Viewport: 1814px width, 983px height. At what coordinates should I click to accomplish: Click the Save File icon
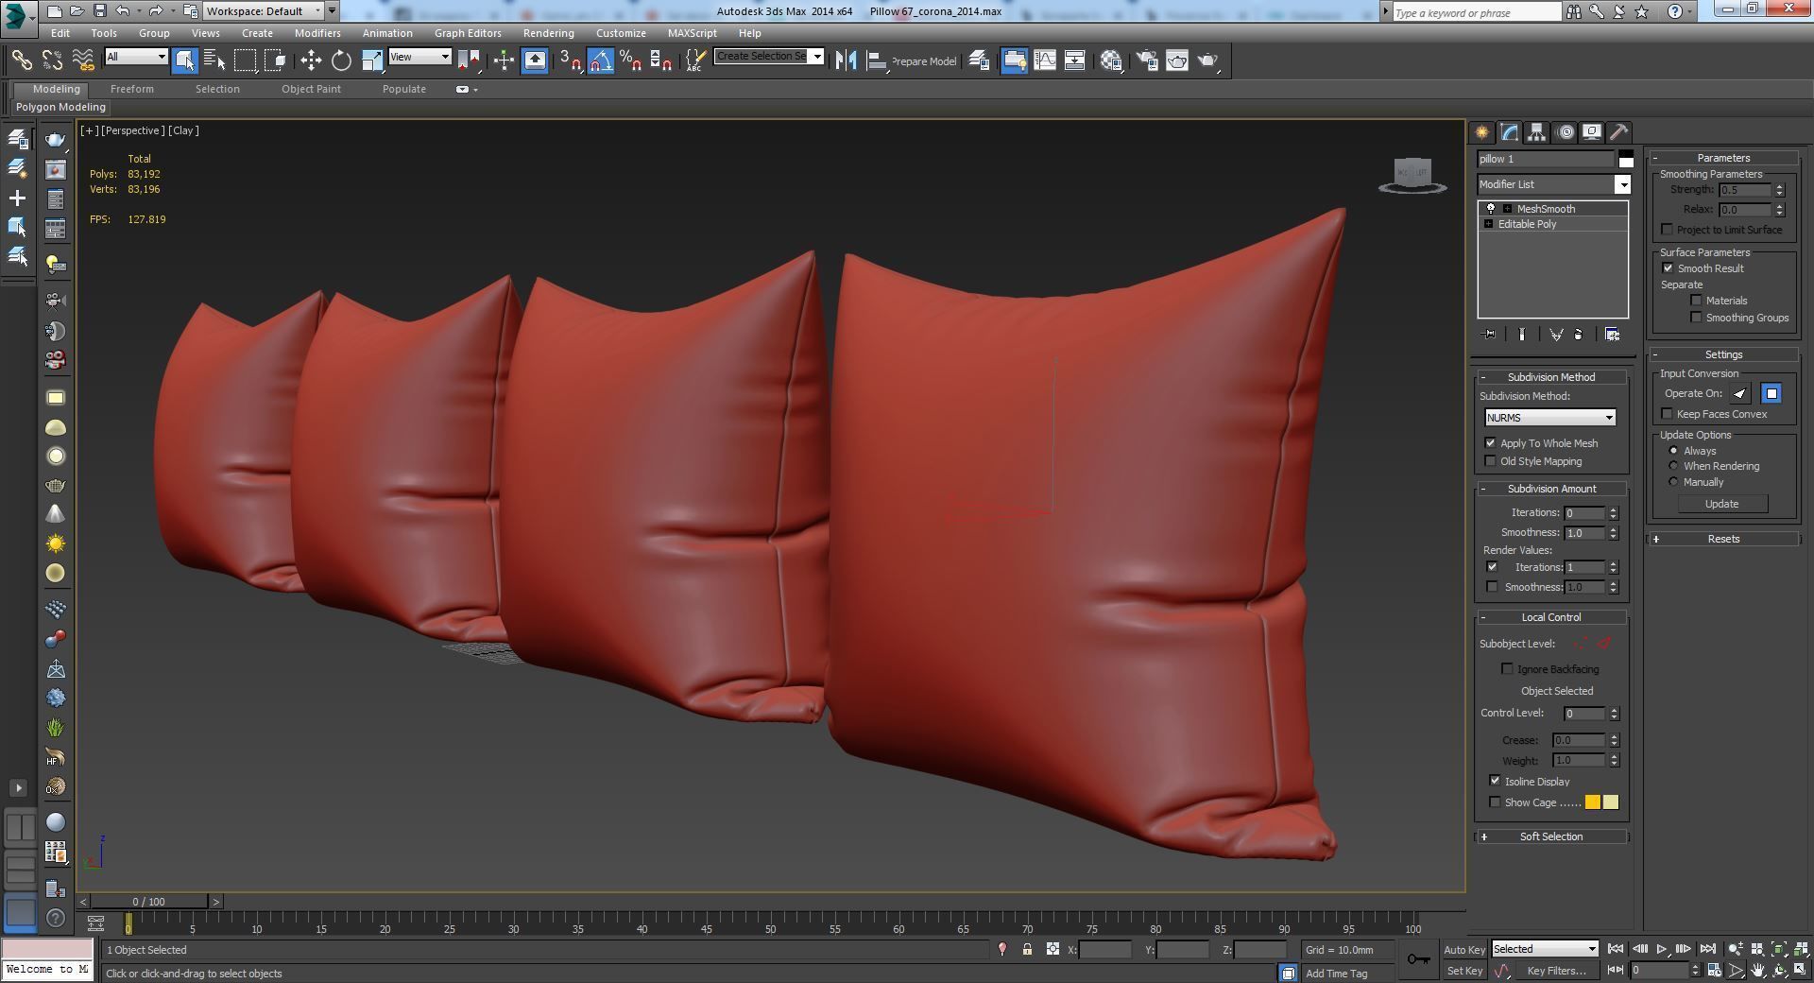click(x=99, y=11)
